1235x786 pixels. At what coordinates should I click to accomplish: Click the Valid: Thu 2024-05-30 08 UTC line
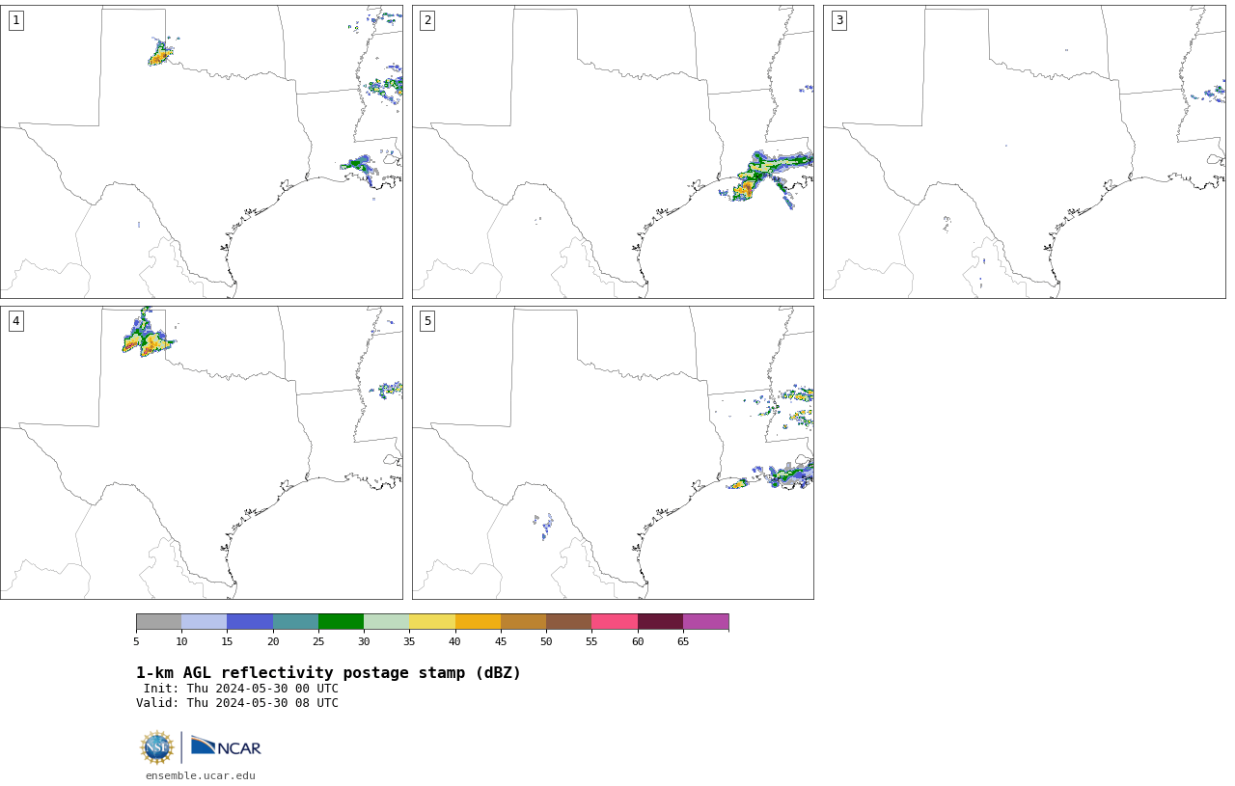point(237,703)
